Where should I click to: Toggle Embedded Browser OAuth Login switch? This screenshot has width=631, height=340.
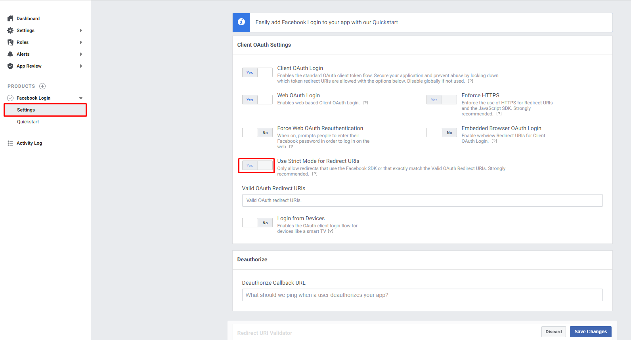coord(442,132)
